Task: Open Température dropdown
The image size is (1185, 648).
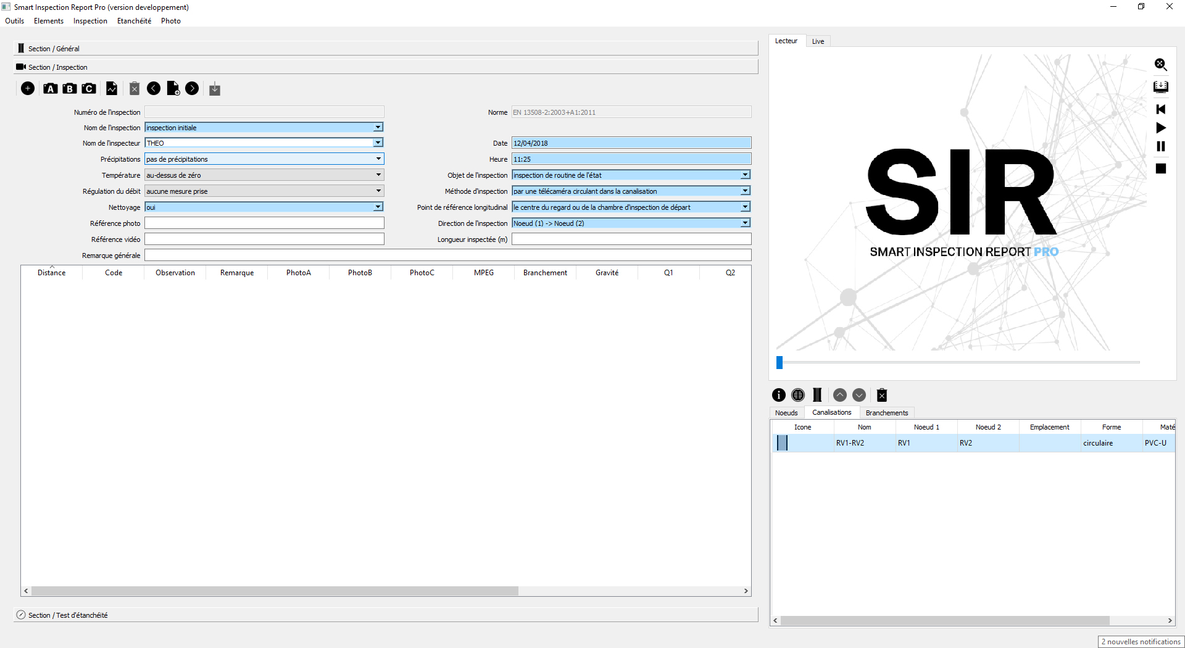Action: 378,175
